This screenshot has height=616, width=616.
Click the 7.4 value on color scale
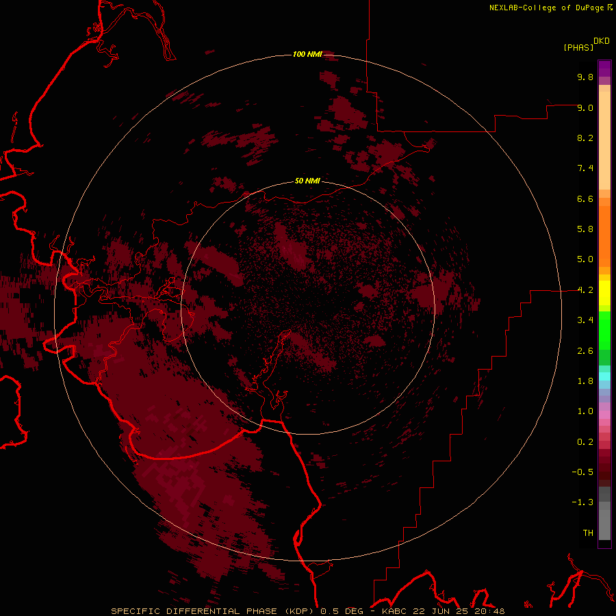coord(585,168)
